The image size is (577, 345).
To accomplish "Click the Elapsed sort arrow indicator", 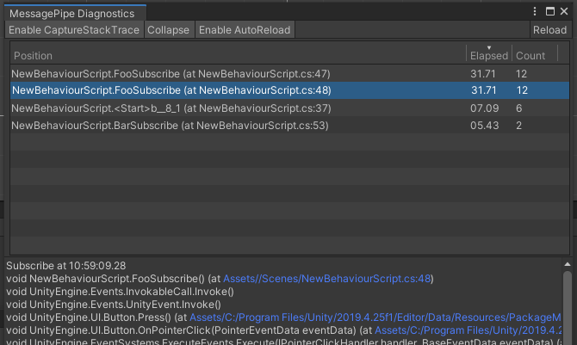I will point(490,47).
